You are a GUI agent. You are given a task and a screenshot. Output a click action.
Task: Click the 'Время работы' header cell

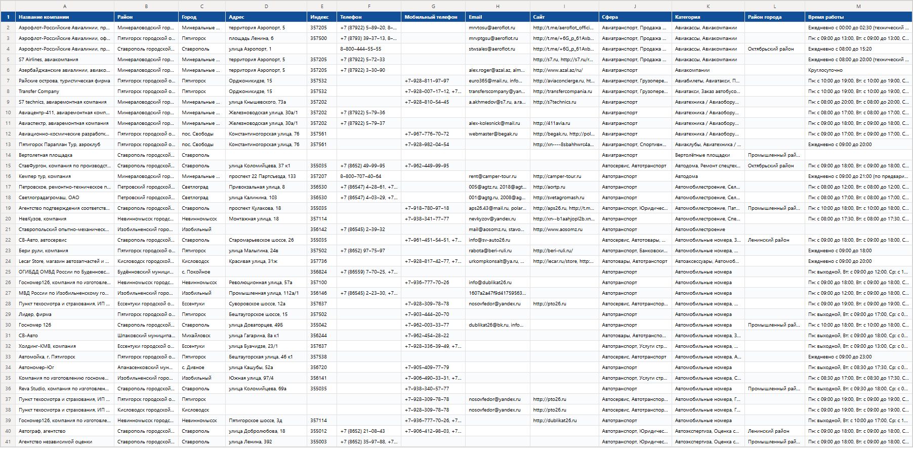[x=858, y=17]
